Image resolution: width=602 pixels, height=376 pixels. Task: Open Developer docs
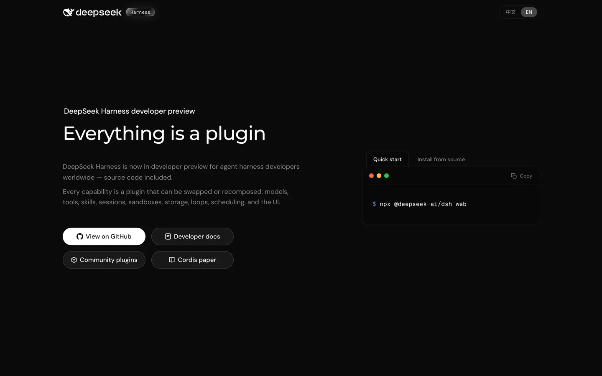pyautogui.click(x=192, y=236)
